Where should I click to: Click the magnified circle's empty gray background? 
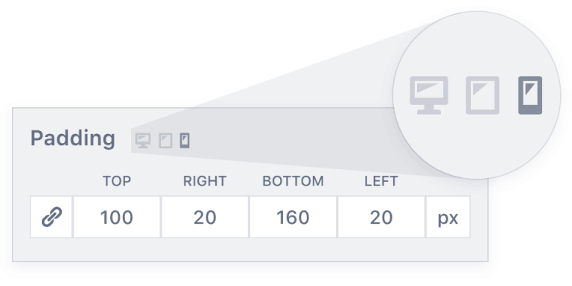click(477, 146)
